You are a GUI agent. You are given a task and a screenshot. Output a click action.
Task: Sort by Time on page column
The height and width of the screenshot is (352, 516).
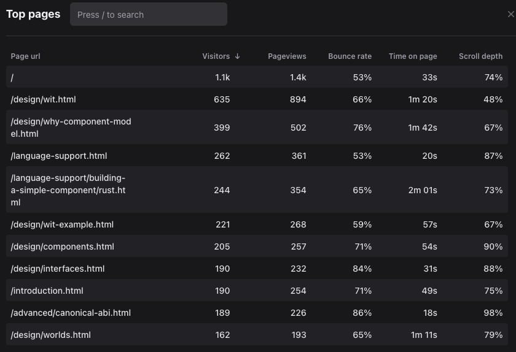413,56
